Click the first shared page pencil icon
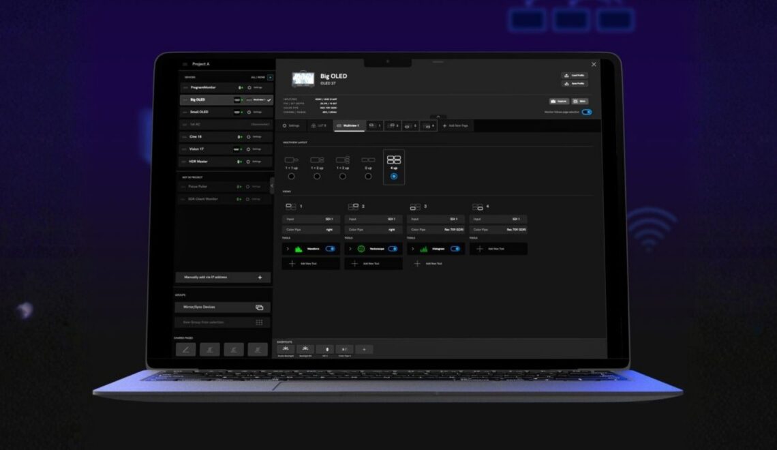The height and width of the screenshot is (450, 777). (186, 349)
